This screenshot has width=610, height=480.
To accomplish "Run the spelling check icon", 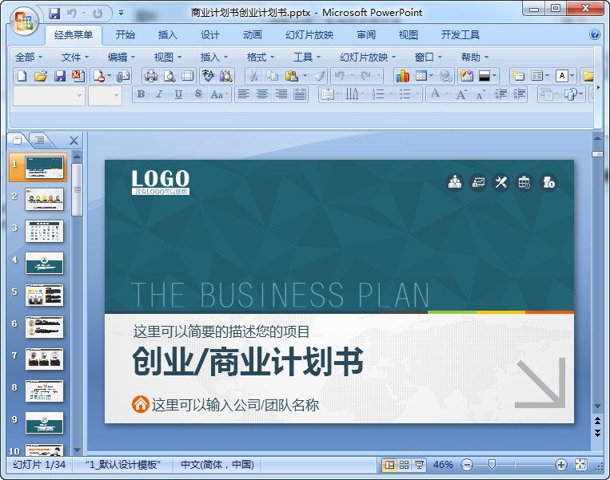I will point(208,76).
